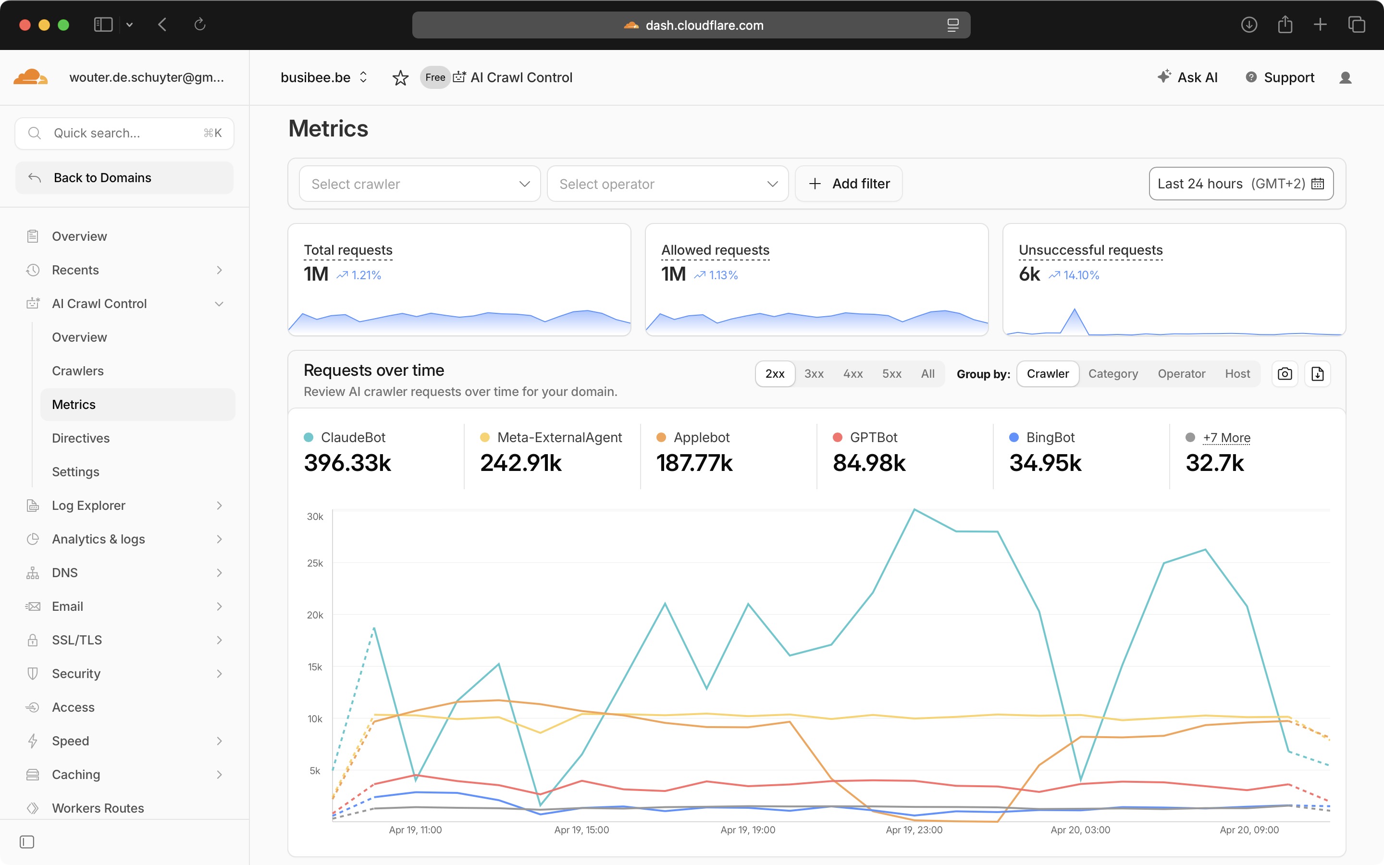The image size is (1384, 865).
Task: Open the Select operator dropdown
Action: point(667,184)
